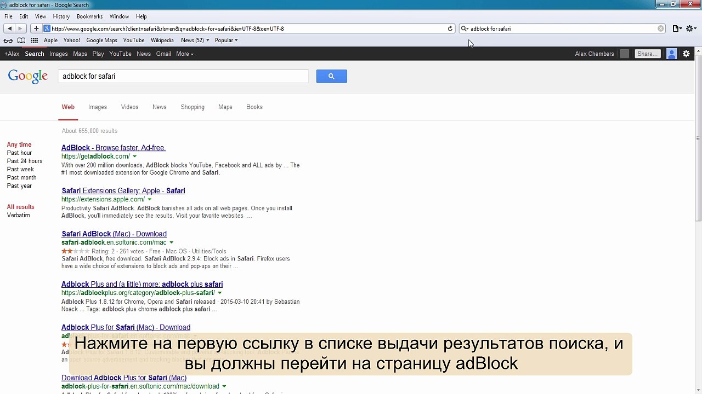Open the Edit menu
This screenshot has height=394, width=702.
[24, 16]
